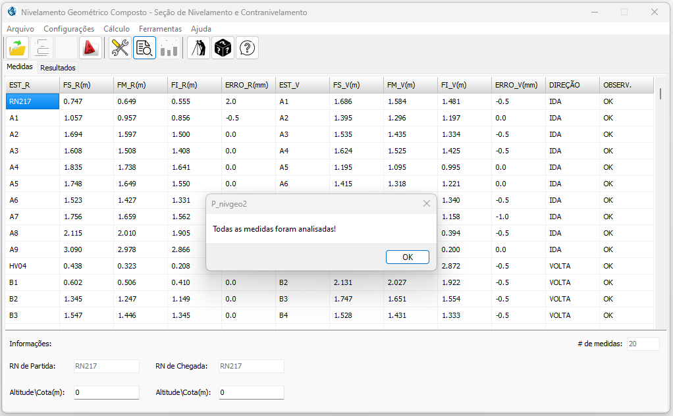673x416 pixels.
Task: Click the FS_V value 2.131 in row B1
Action: [x=357, y=282]
